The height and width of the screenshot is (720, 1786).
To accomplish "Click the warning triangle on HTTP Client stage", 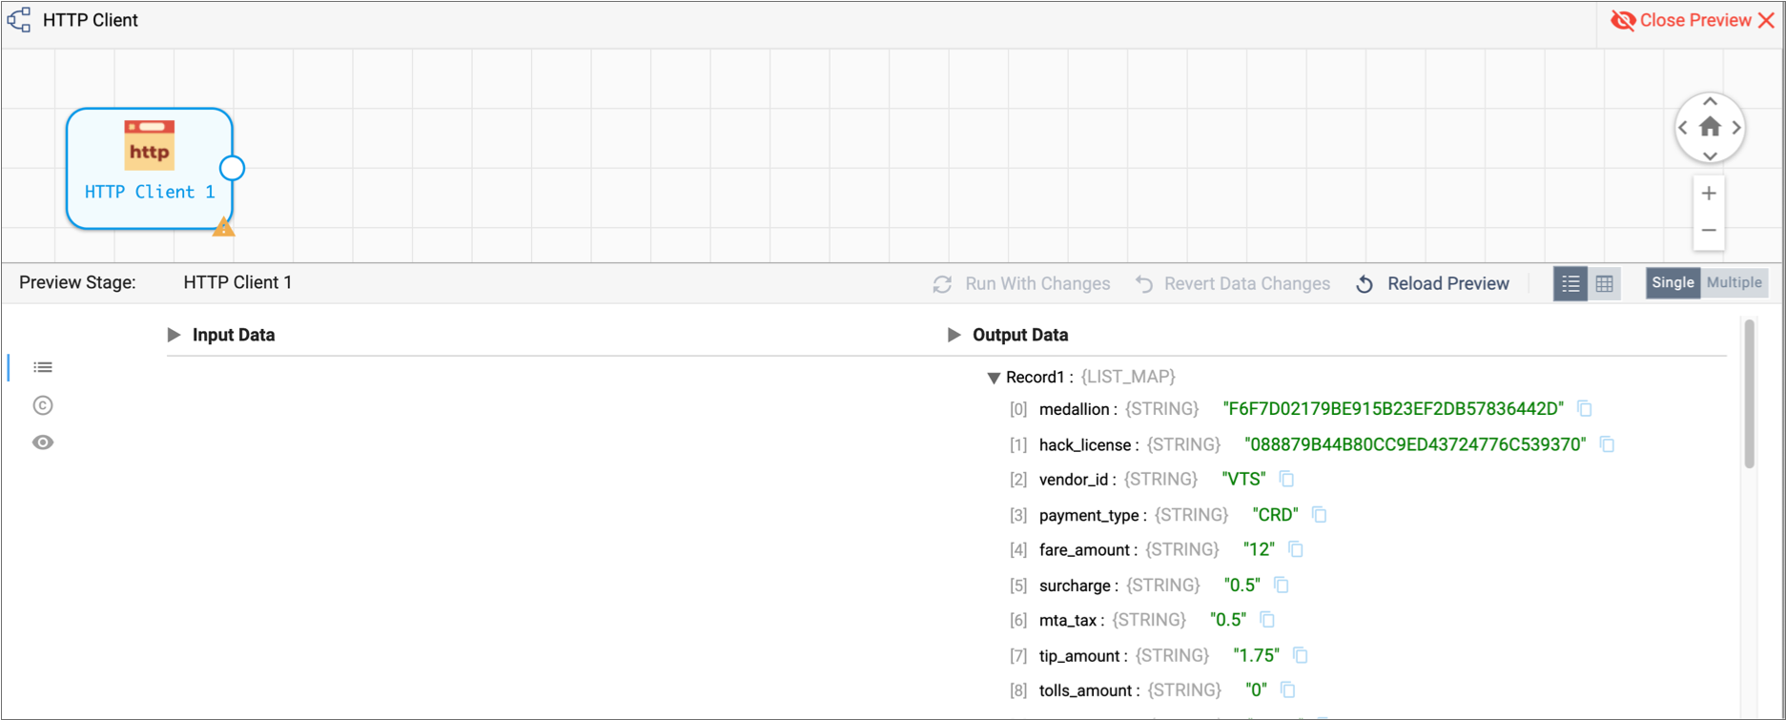I will [223, 227].
